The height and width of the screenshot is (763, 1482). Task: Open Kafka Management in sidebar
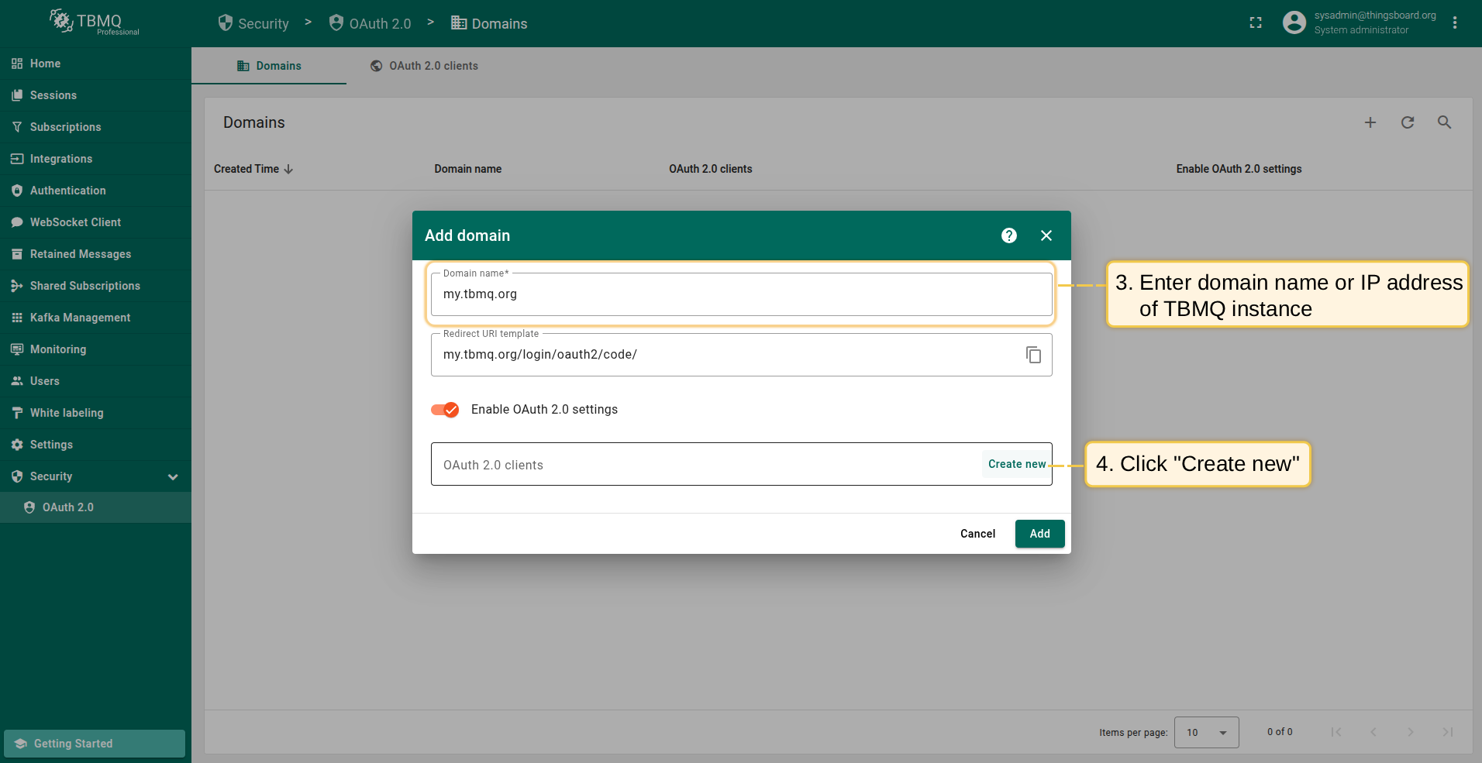click(x=80, y=318)
